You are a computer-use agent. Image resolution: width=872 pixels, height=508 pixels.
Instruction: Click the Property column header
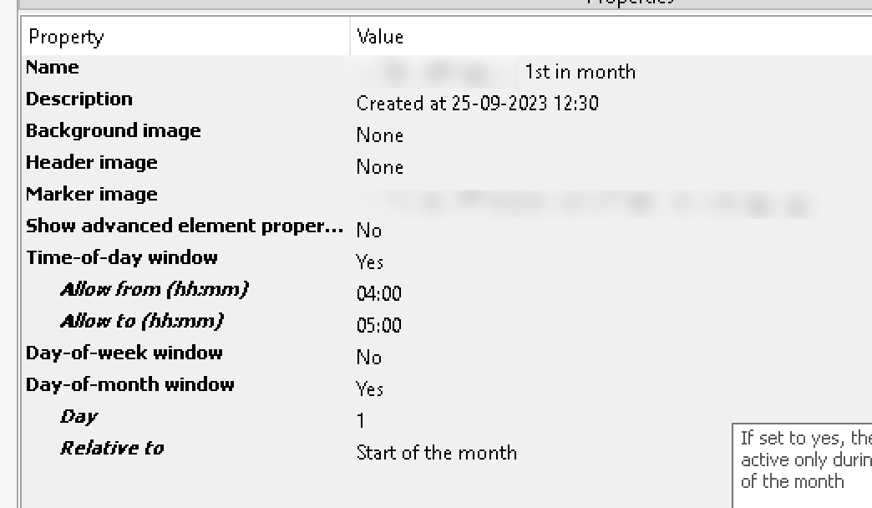[67, 37]
